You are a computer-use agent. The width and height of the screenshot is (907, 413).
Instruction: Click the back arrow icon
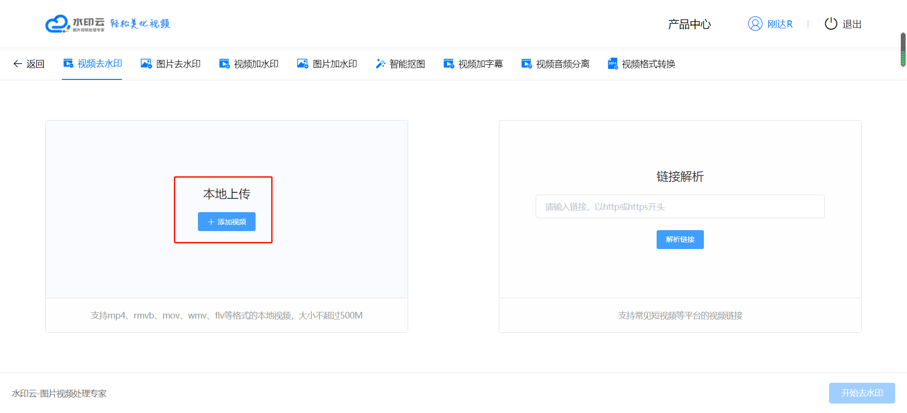[17, 64]
